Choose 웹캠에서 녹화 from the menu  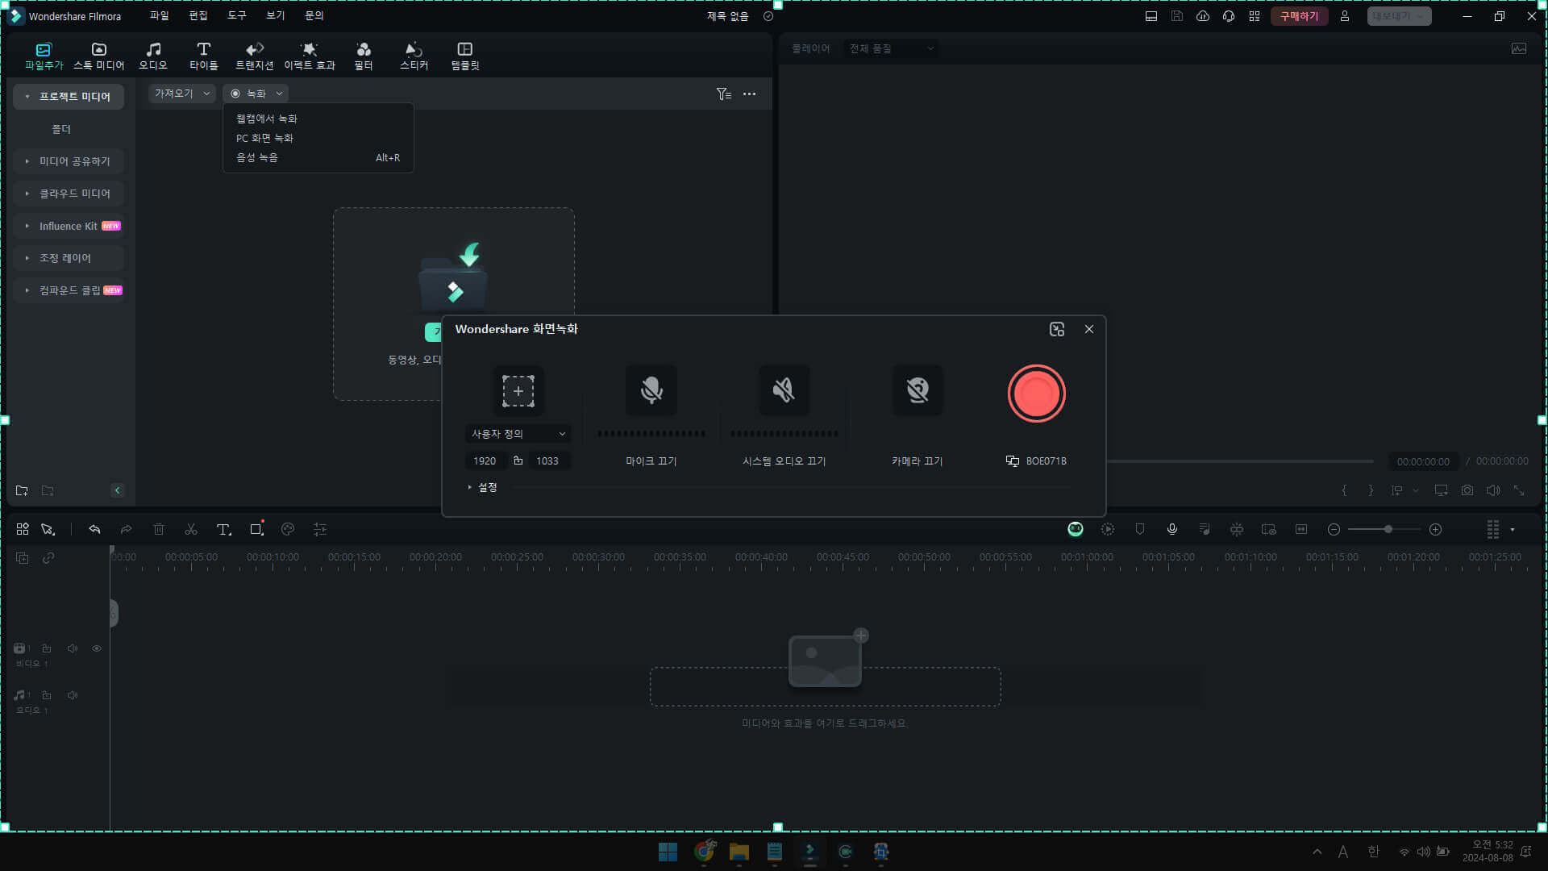(267, 119)
